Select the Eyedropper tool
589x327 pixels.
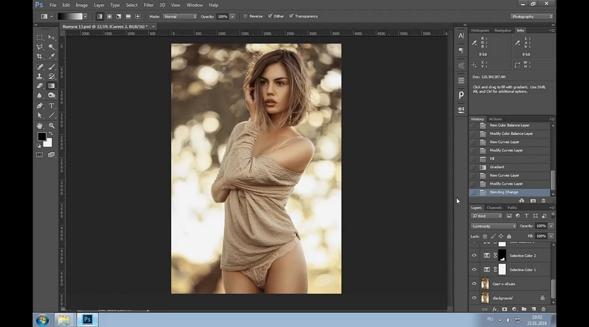tap(52, 57)
